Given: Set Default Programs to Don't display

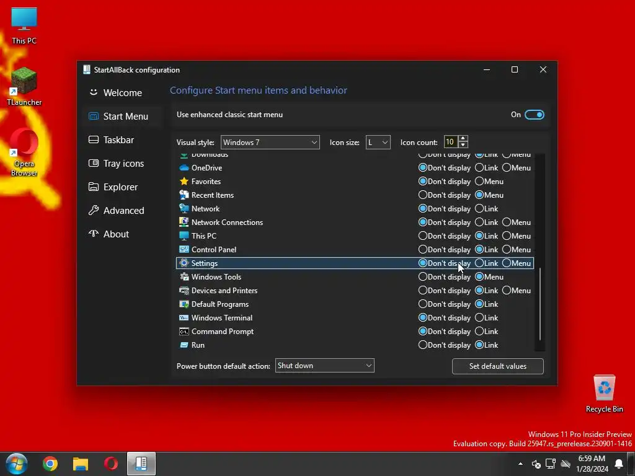Looking at the screenshot, I should [423, 304].
